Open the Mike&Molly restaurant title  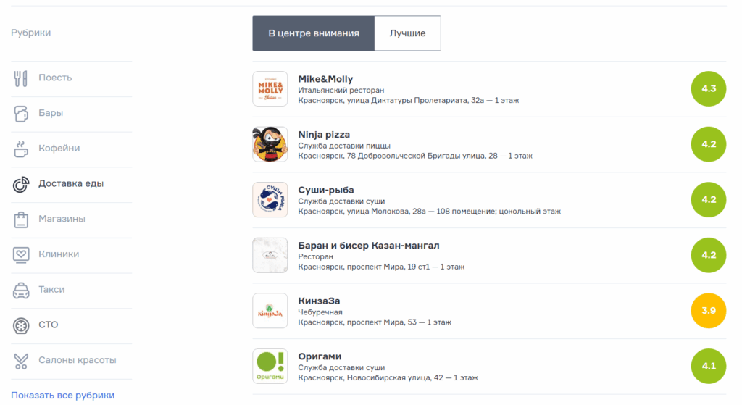pos(325,79)
